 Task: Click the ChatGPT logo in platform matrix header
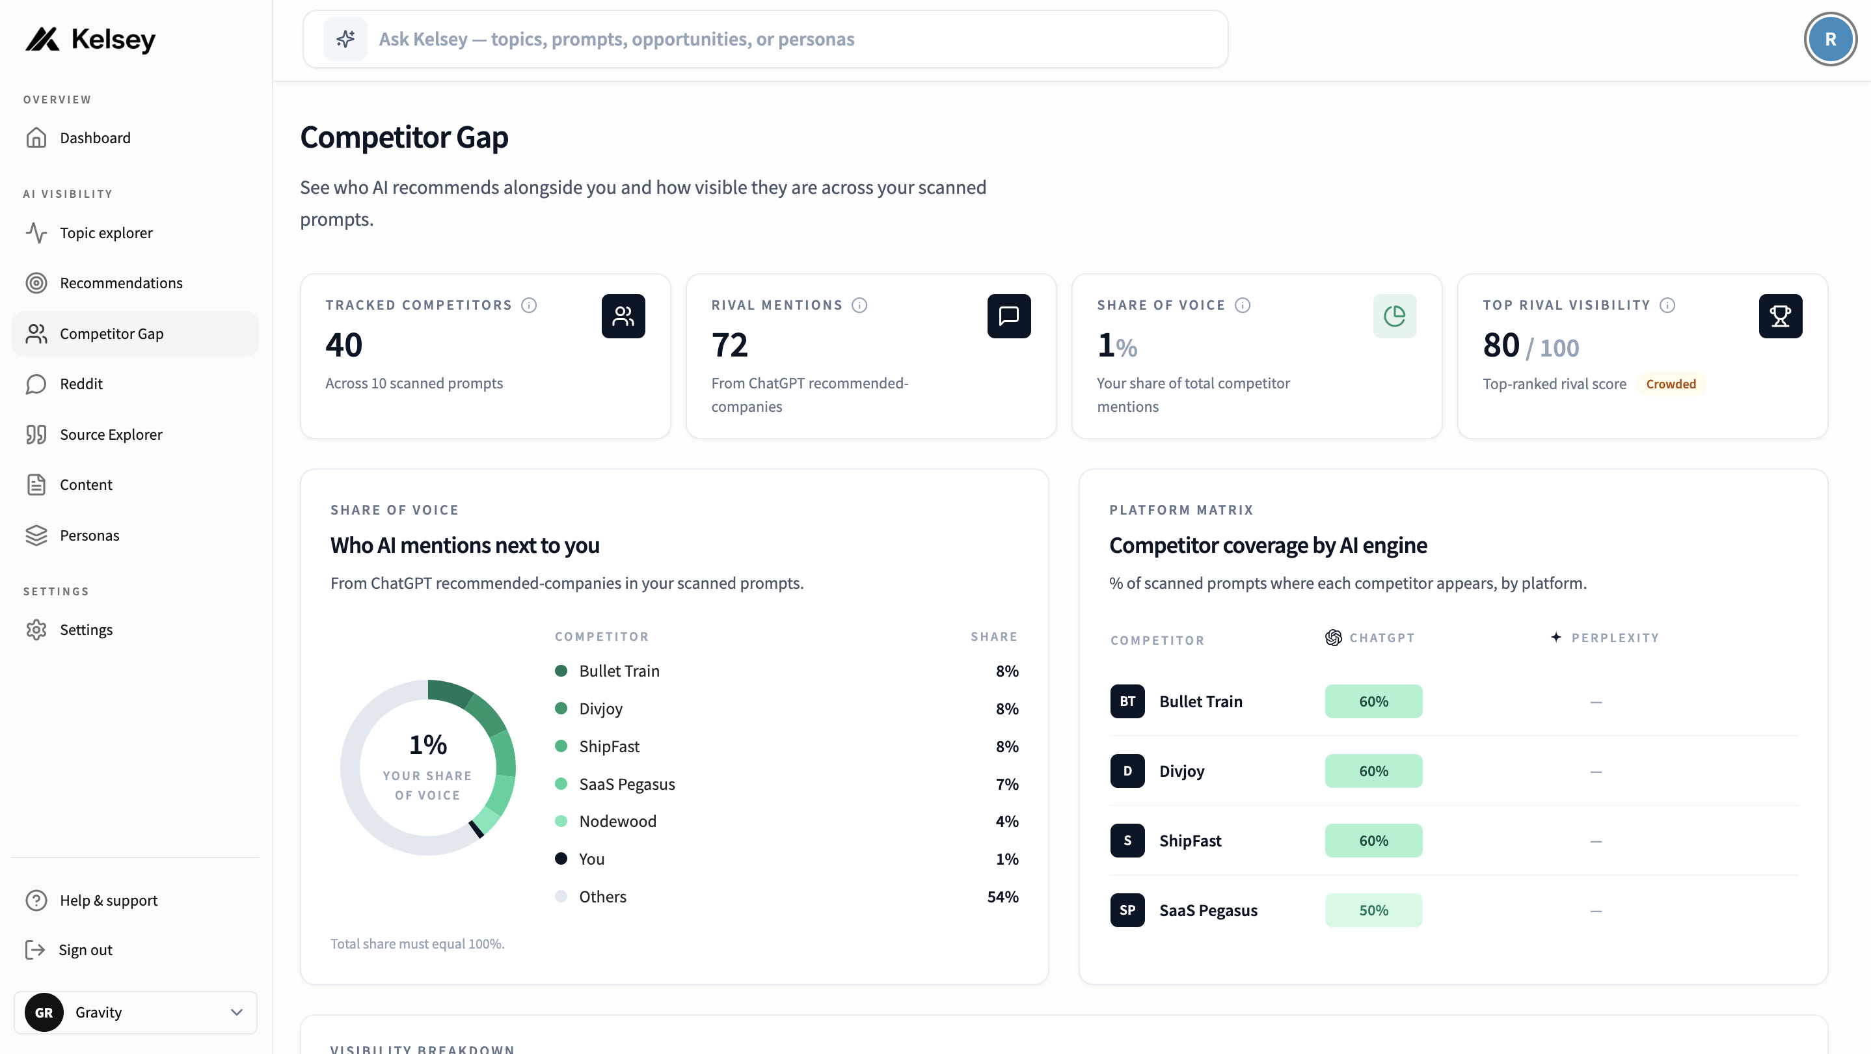1333,637
